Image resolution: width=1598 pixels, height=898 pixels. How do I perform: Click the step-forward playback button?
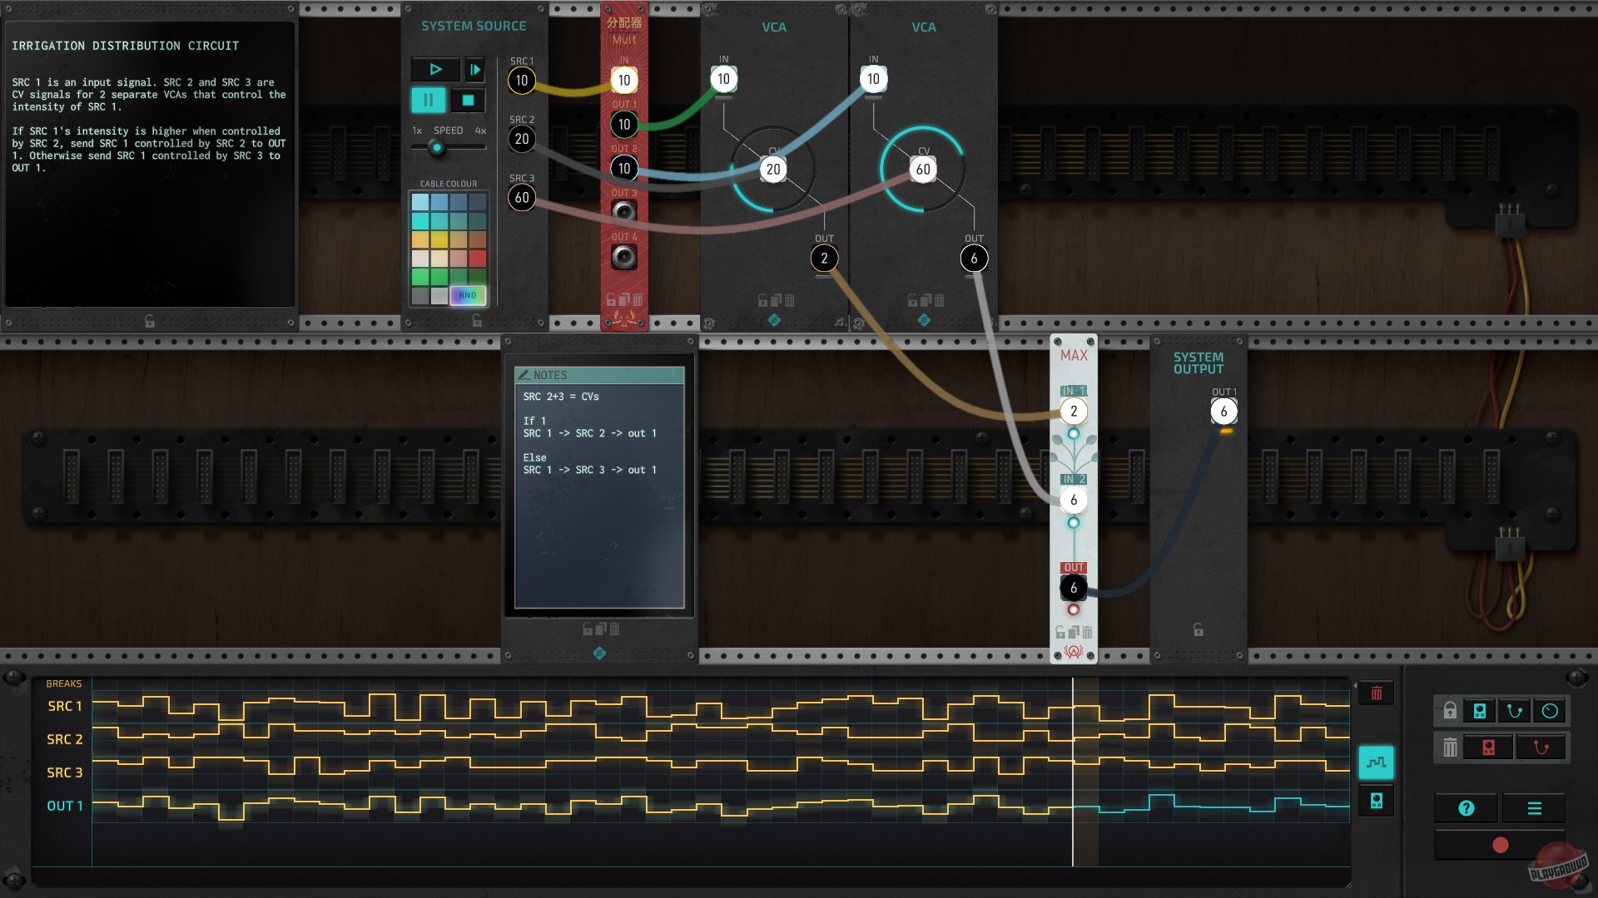(474, 70)
